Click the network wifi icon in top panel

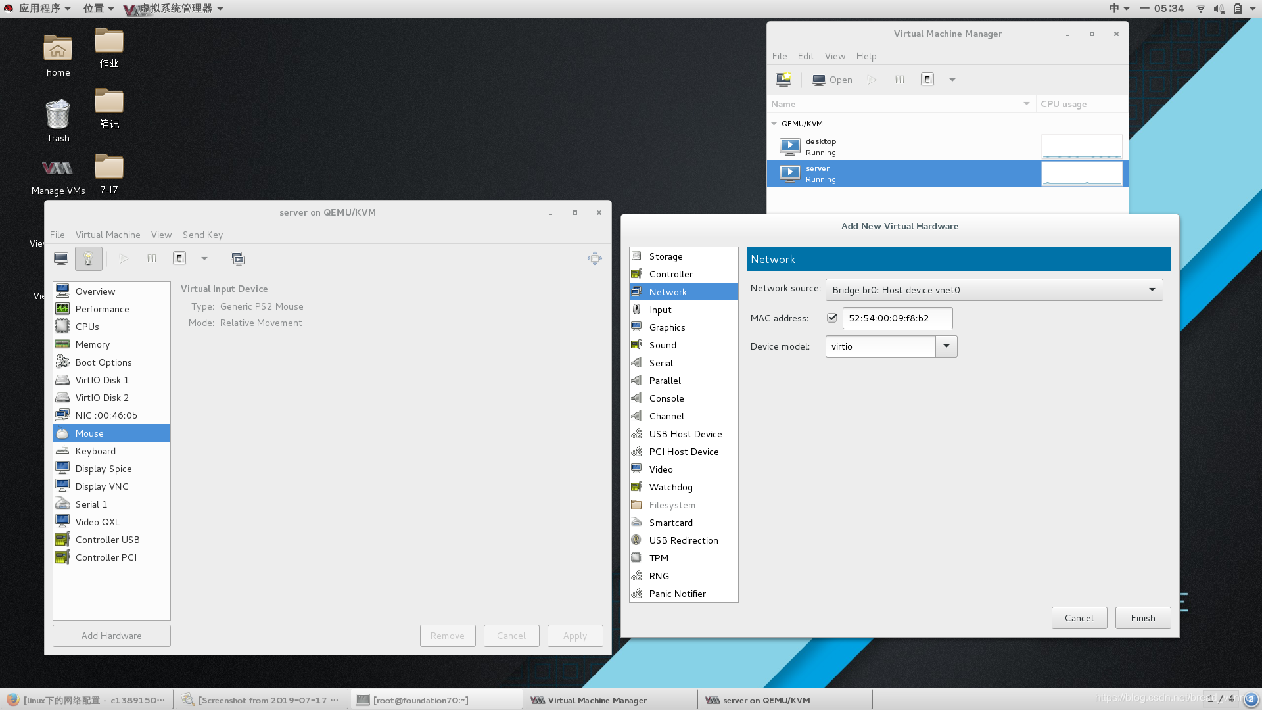coord(1200,9)
